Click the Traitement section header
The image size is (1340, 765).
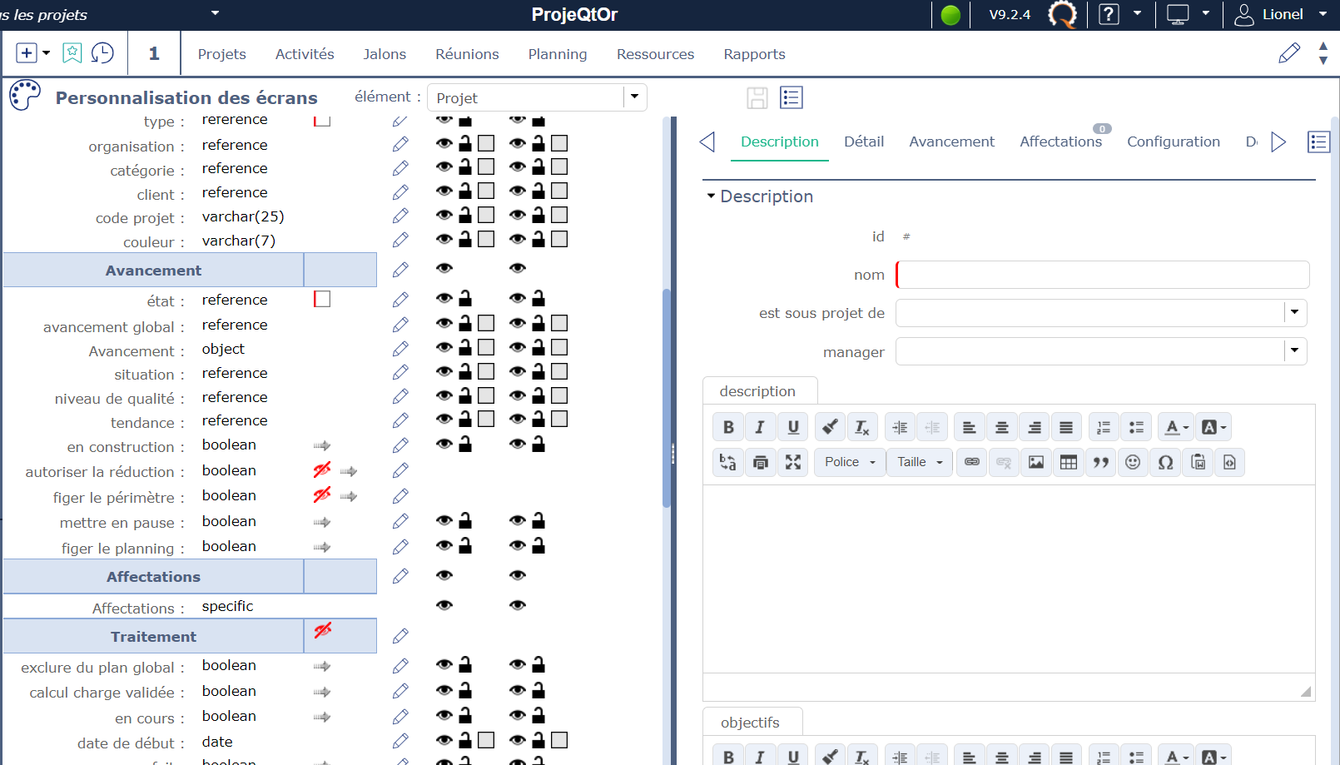[154, 637]
